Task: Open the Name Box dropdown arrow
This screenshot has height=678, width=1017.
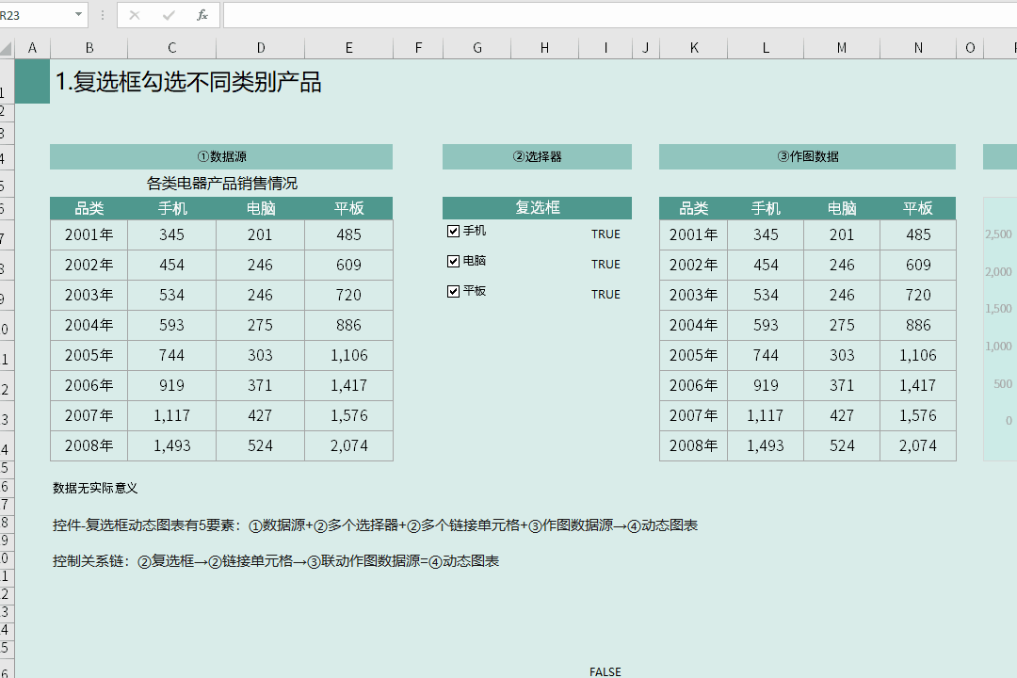Action: click(x=77, y=14)
